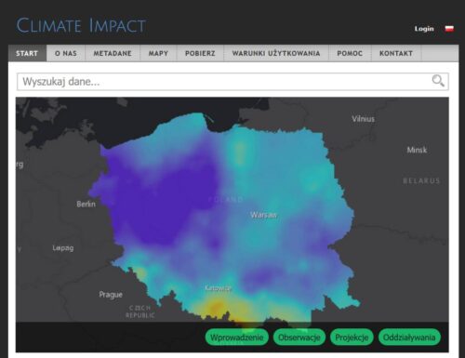Click the Warsaw label on the map
The width and height of the screenshot is (465, 358).
click(263, 215)
